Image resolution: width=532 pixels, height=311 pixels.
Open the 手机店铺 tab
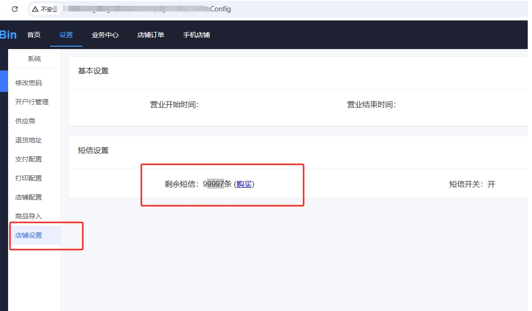point(196,34)
